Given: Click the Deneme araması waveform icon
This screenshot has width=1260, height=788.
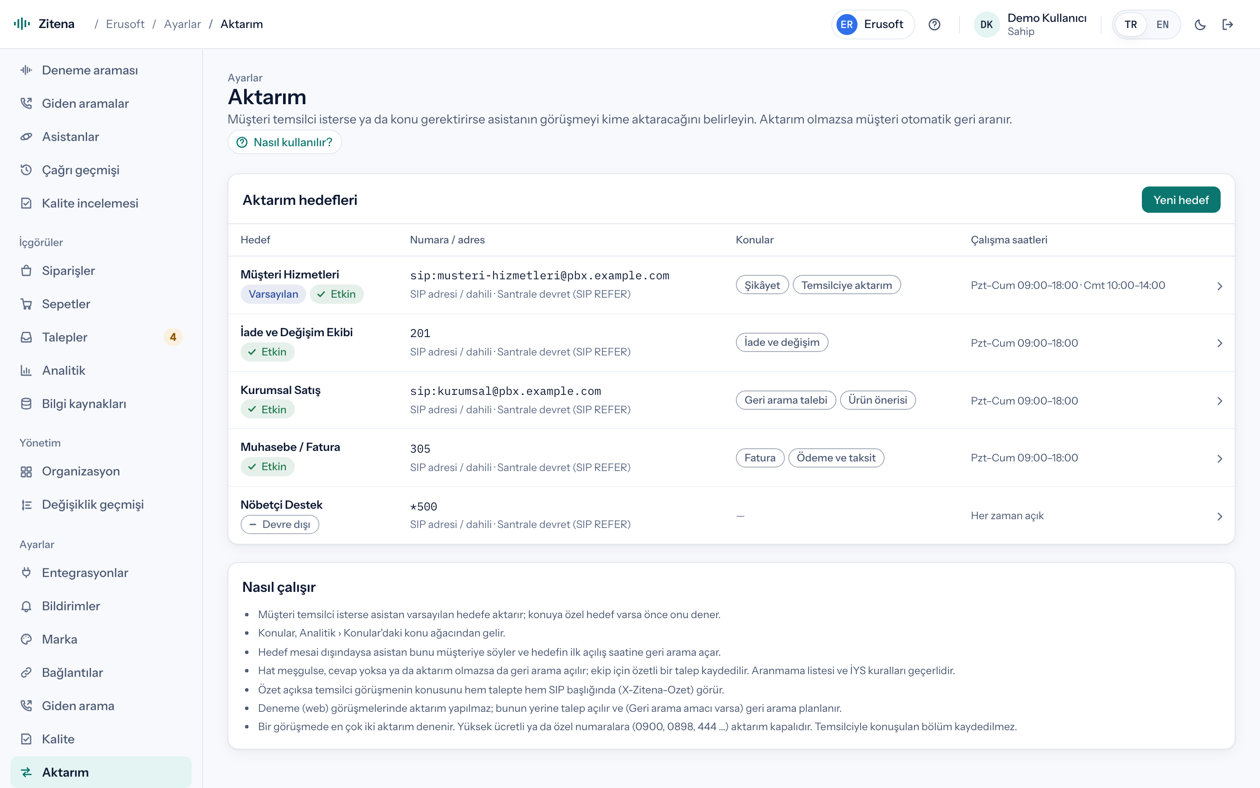Looking at the screenshot, I should [26, 70].
